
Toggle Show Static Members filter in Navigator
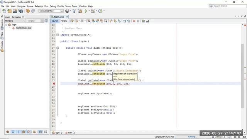point(18,132)
